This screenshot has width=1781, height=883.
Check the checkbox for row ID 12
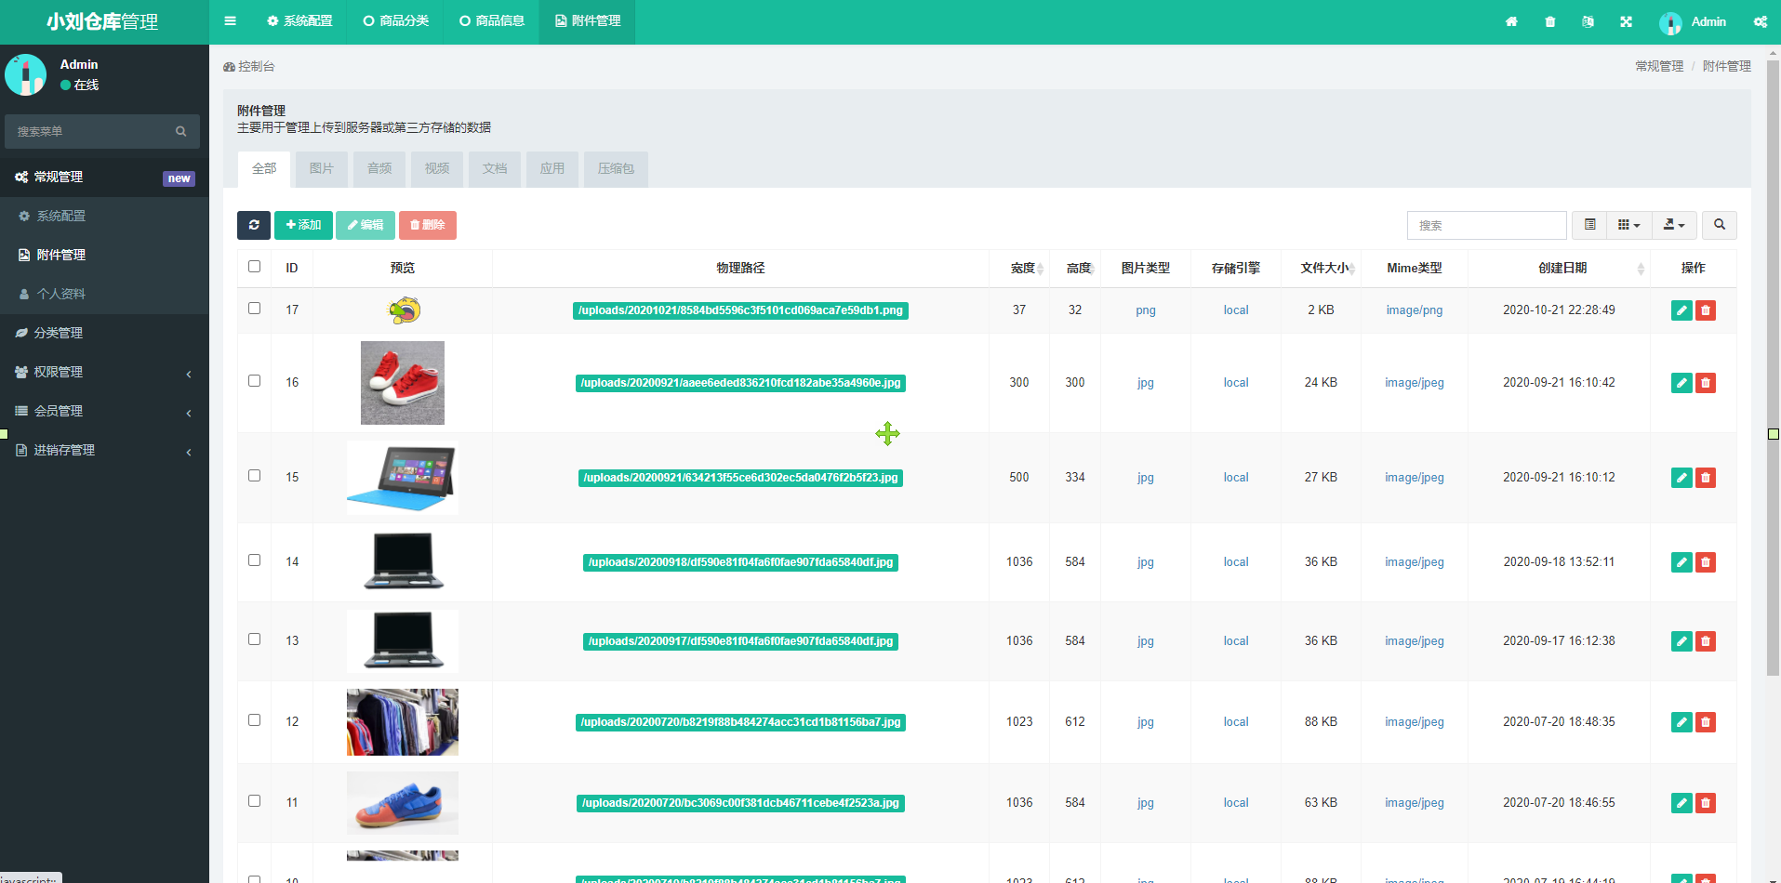[x=254, y=720]
